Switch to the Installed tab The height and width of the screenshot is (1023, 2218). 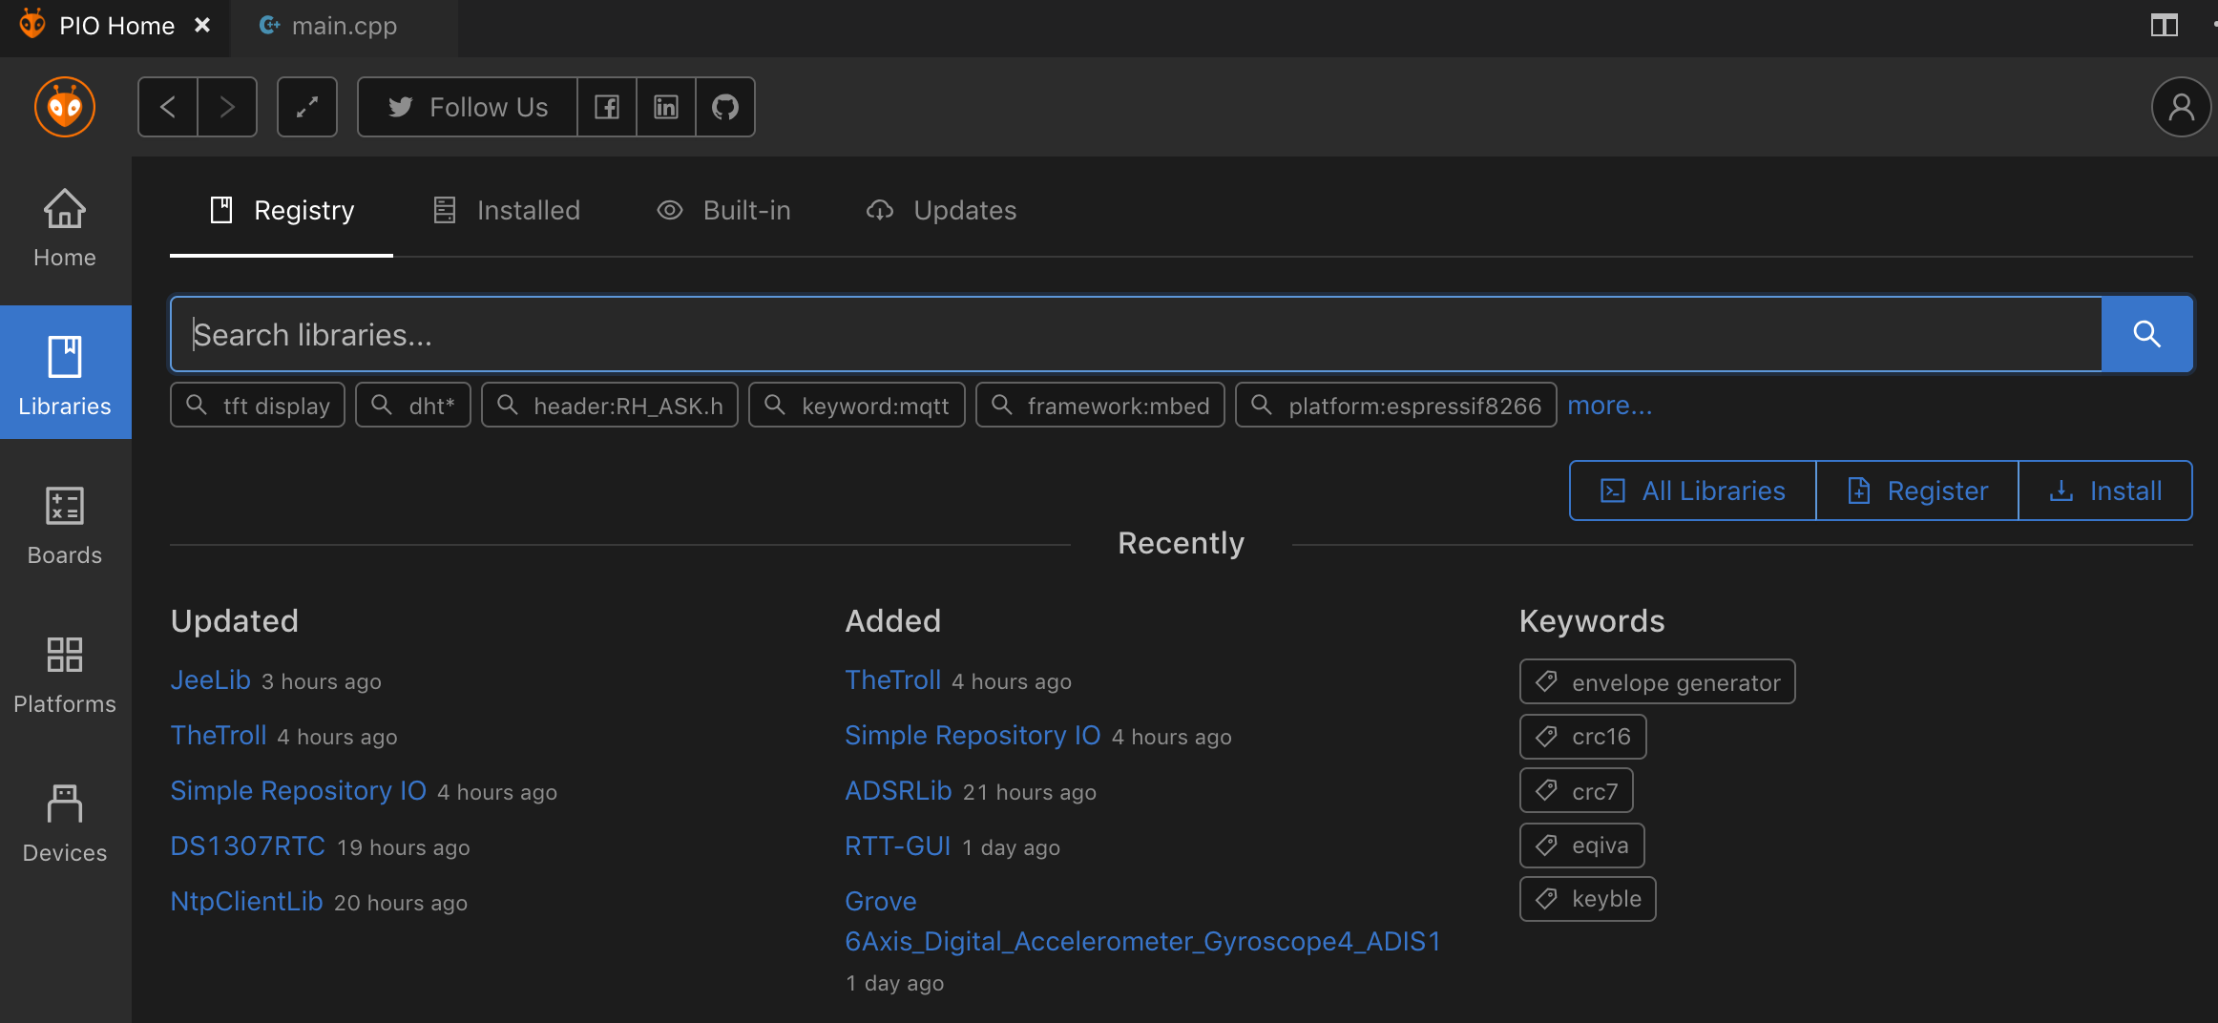[507, 210]
